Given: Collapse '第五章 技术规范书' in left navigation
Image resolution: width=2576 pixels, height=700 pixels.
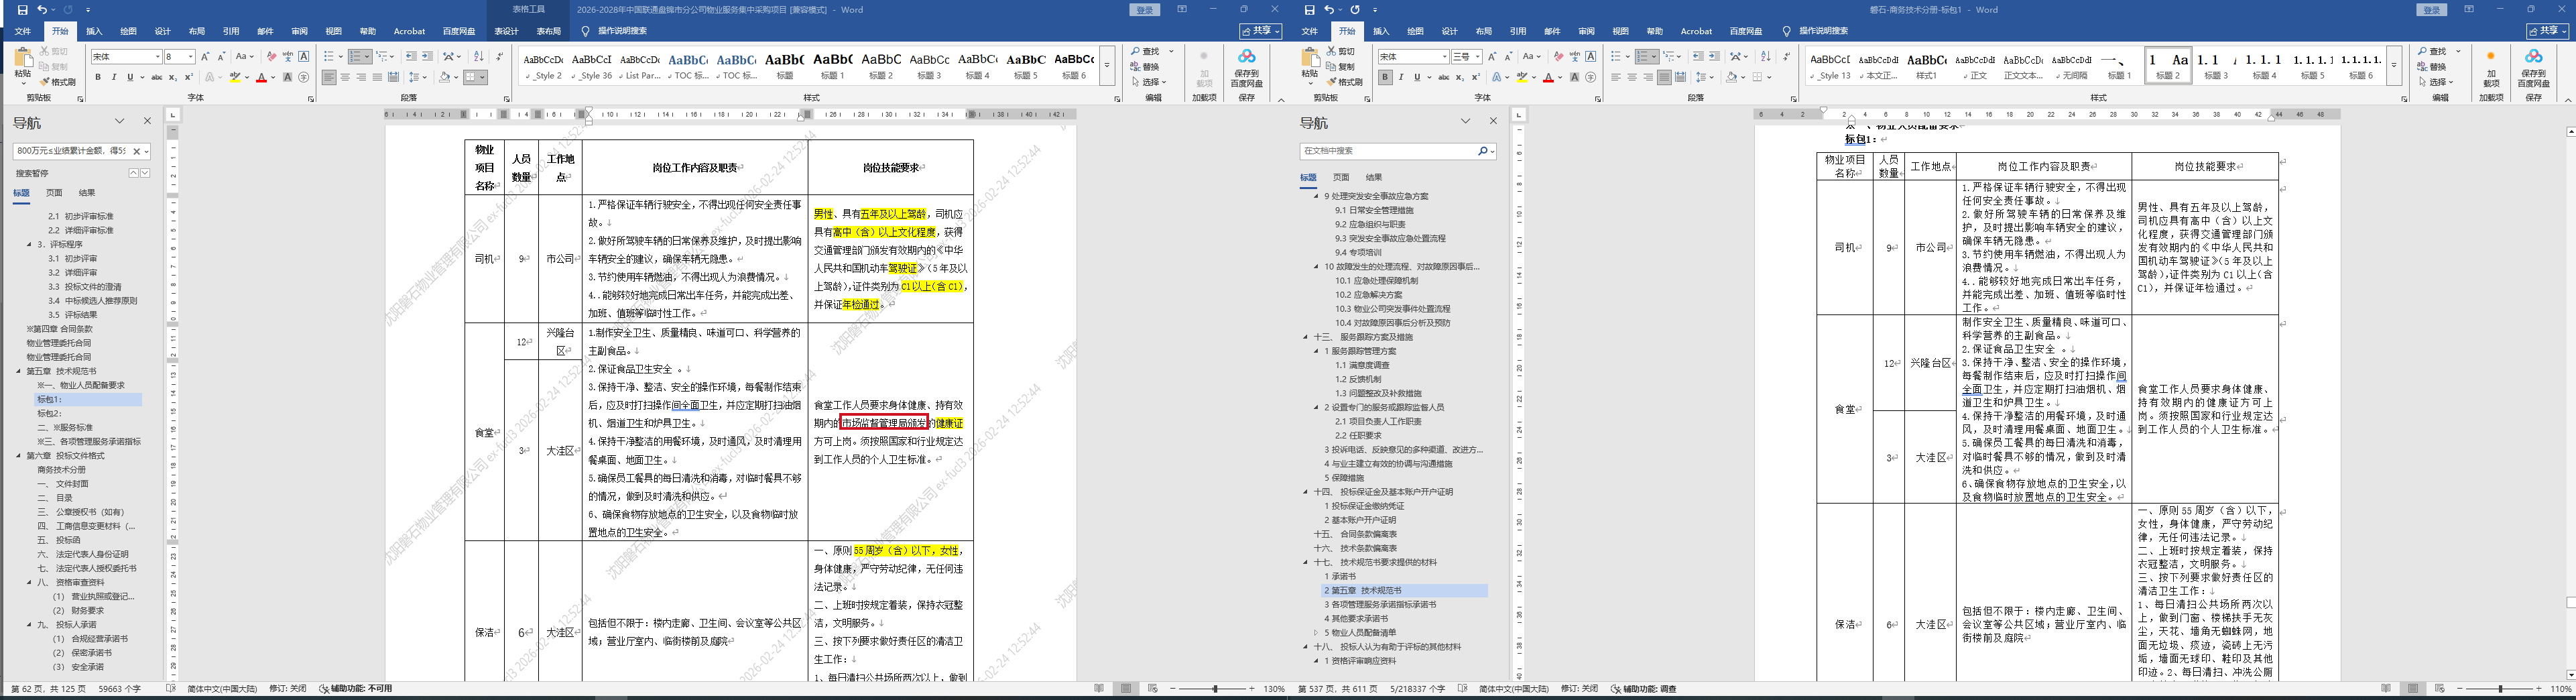Looking at the screenshot, I should tap(19, 371).
